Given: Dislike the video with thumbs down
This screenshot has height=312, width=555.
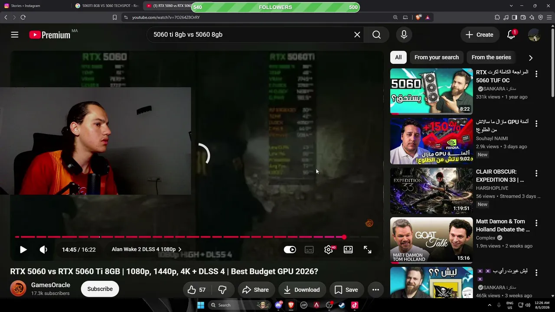Looking at the screenshot, I should tap(222, 290).
